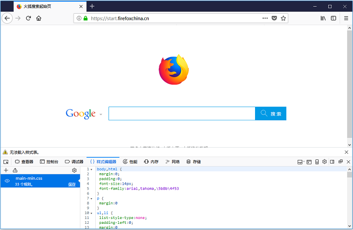
Task: Switch to the 内存 memory tab
Action: pyautogui.click(x=151, y=162)
